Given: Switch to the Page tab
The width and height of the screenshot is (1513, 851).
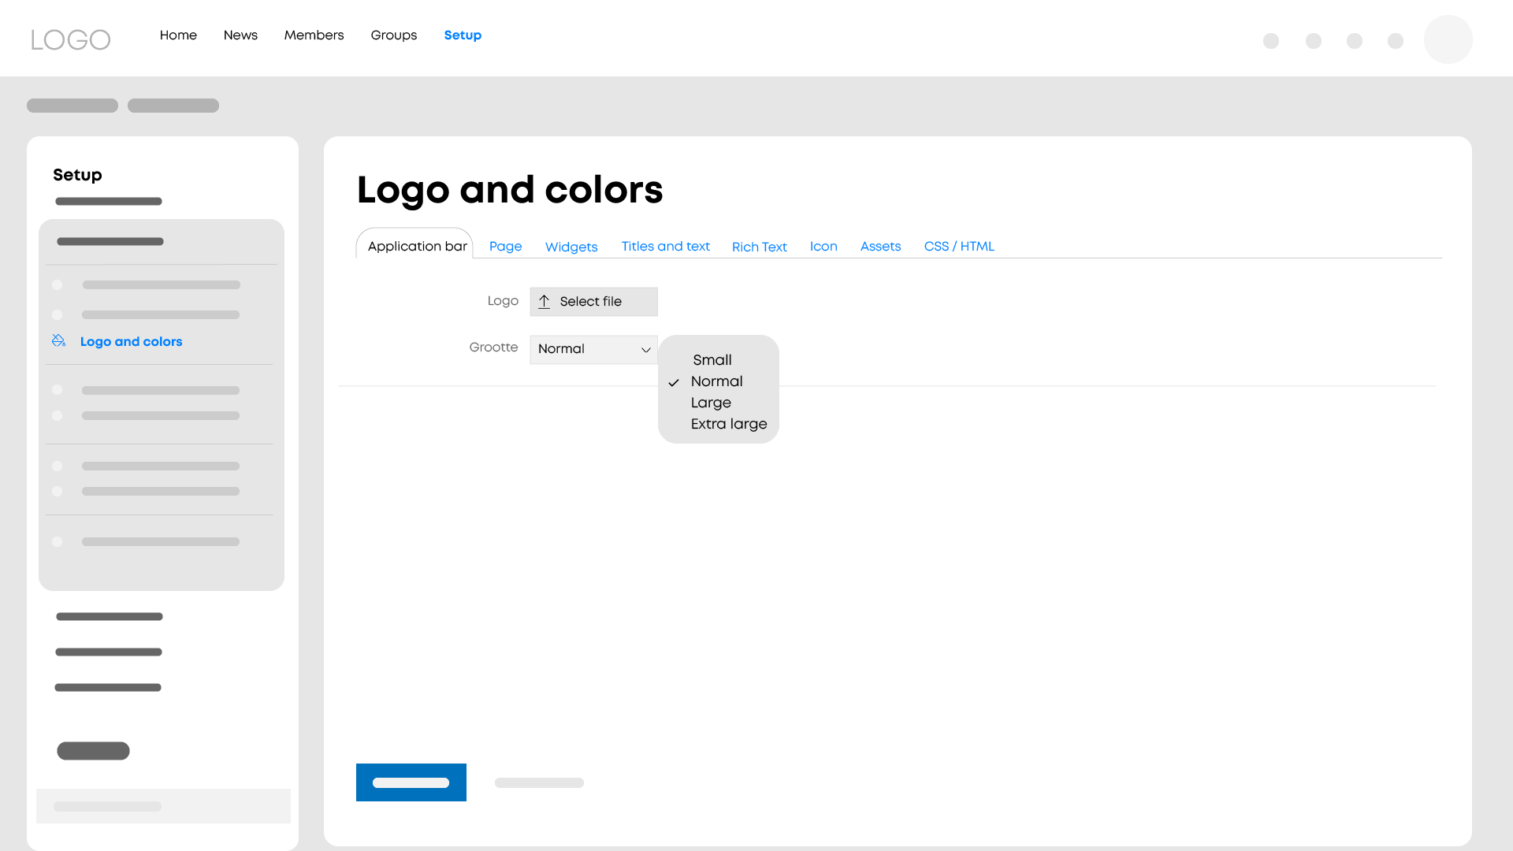Looking at the screenshot, I should [505, 246].
